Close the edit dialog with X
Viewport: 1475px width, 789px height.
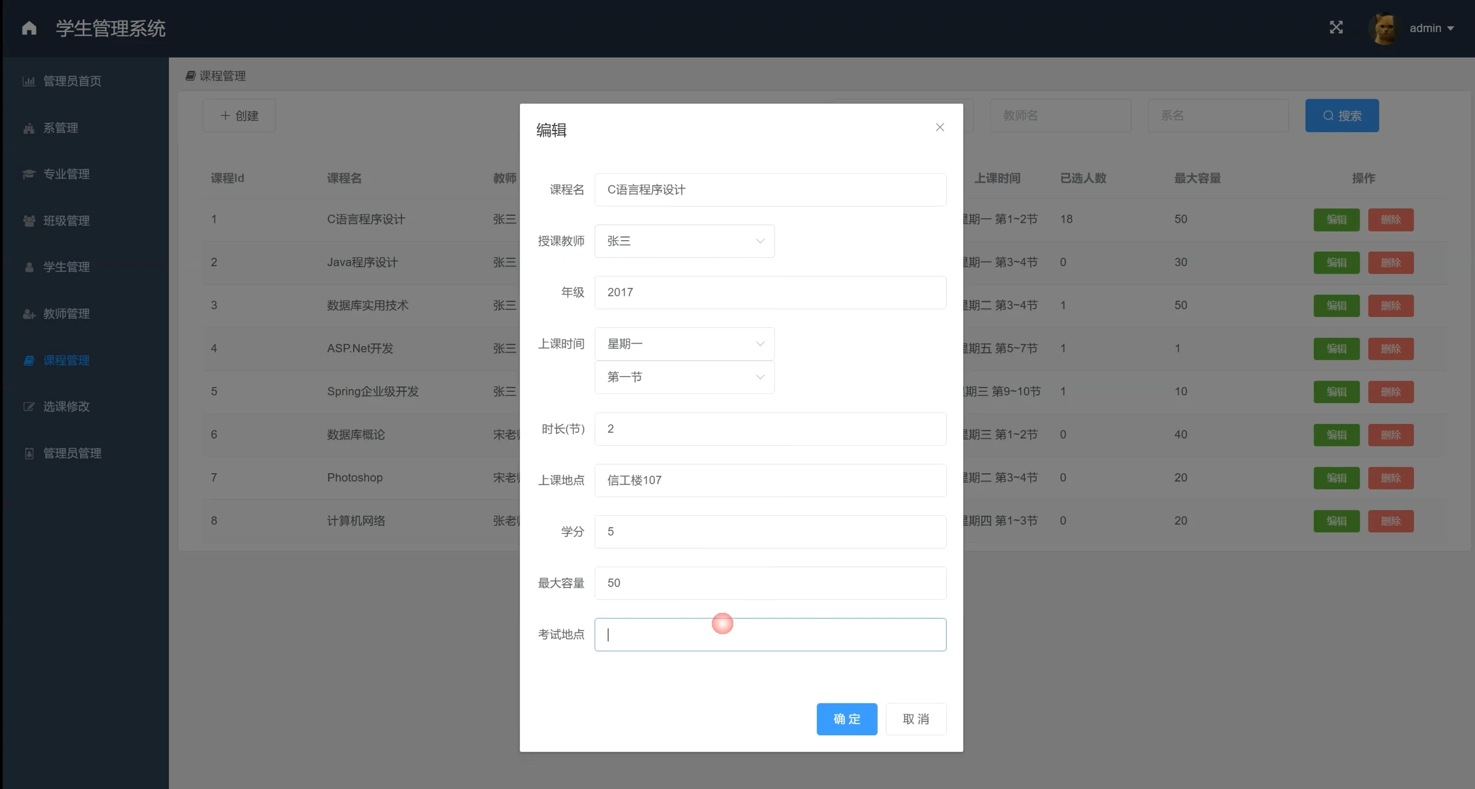[x=940, y=127]
